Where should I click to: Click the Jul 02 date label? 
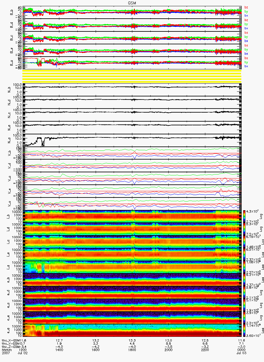point(22,353)
